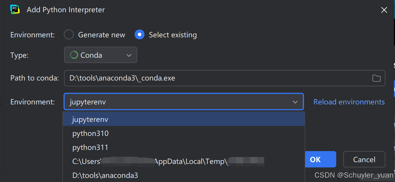Pick the D:\tools\anaconda3 environment entry
Image resolution: width=395 pixels, height=182 pixels.
[184, 175]
